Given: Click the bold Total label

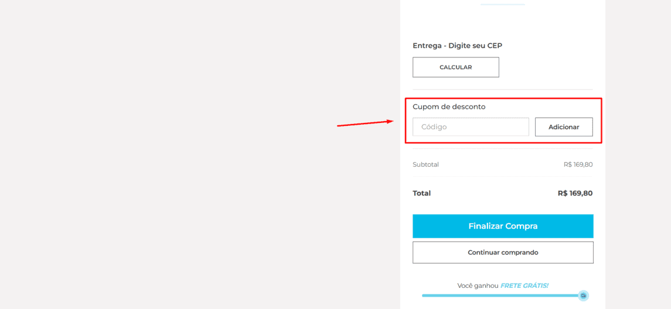Looking at the screenshot, I should 421,193.
